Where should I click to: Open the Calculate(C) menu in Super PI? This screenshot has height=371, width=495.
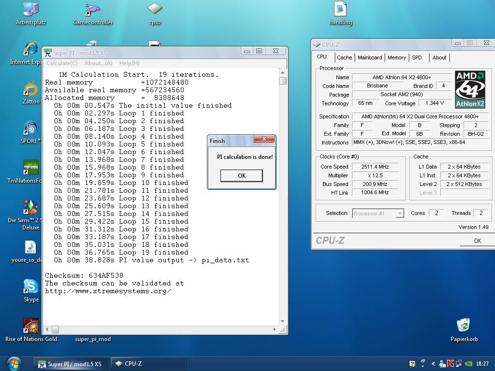[x=61, y=63]
